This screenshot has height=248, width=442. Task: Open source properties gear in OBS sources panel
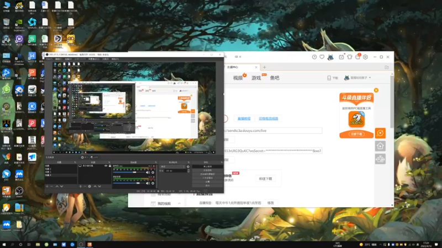click(90, 186)
